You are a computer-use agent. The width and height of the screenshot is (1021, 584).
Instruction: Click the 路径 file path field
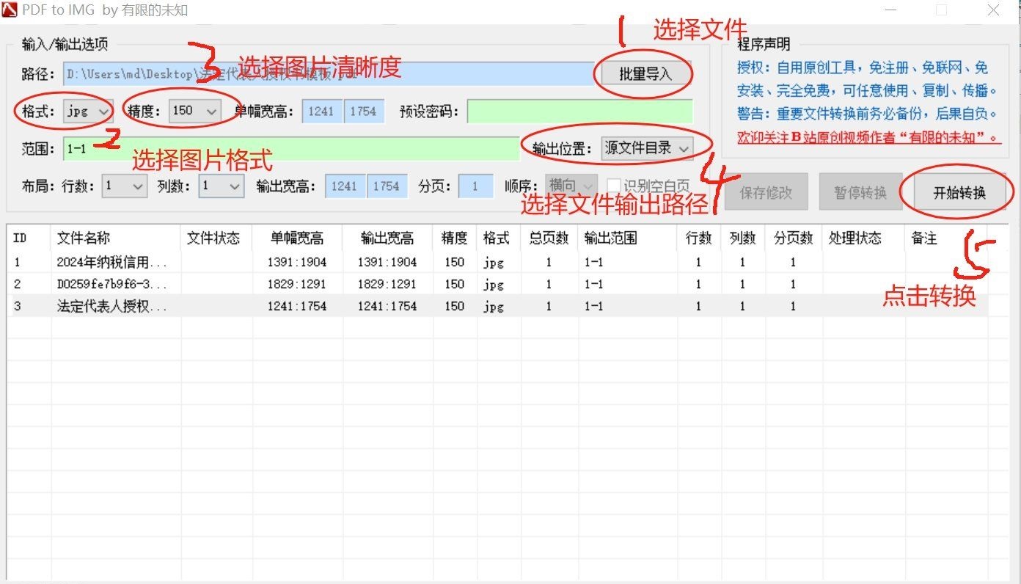point(328,74)
